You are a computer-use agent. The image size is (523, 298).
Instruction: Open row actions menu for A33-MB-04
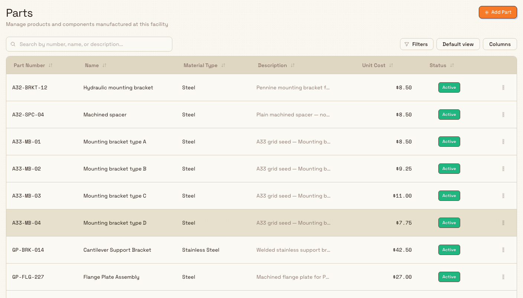coord(503,223)
